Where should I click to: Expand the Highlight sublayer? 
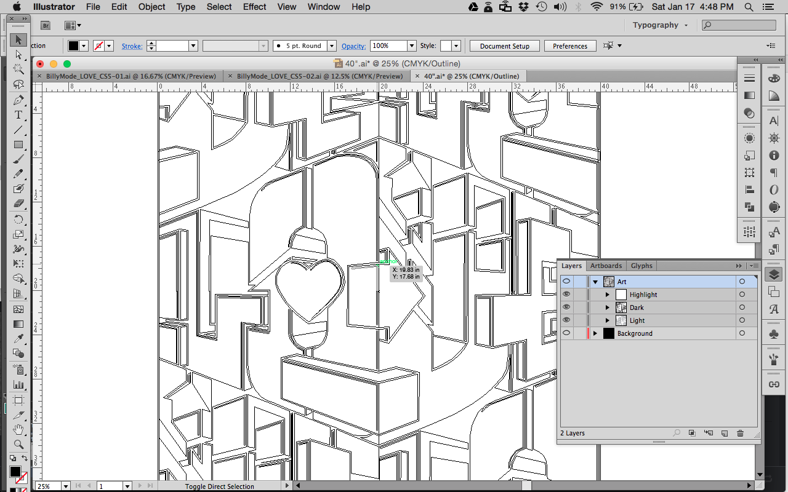[608, 295]
